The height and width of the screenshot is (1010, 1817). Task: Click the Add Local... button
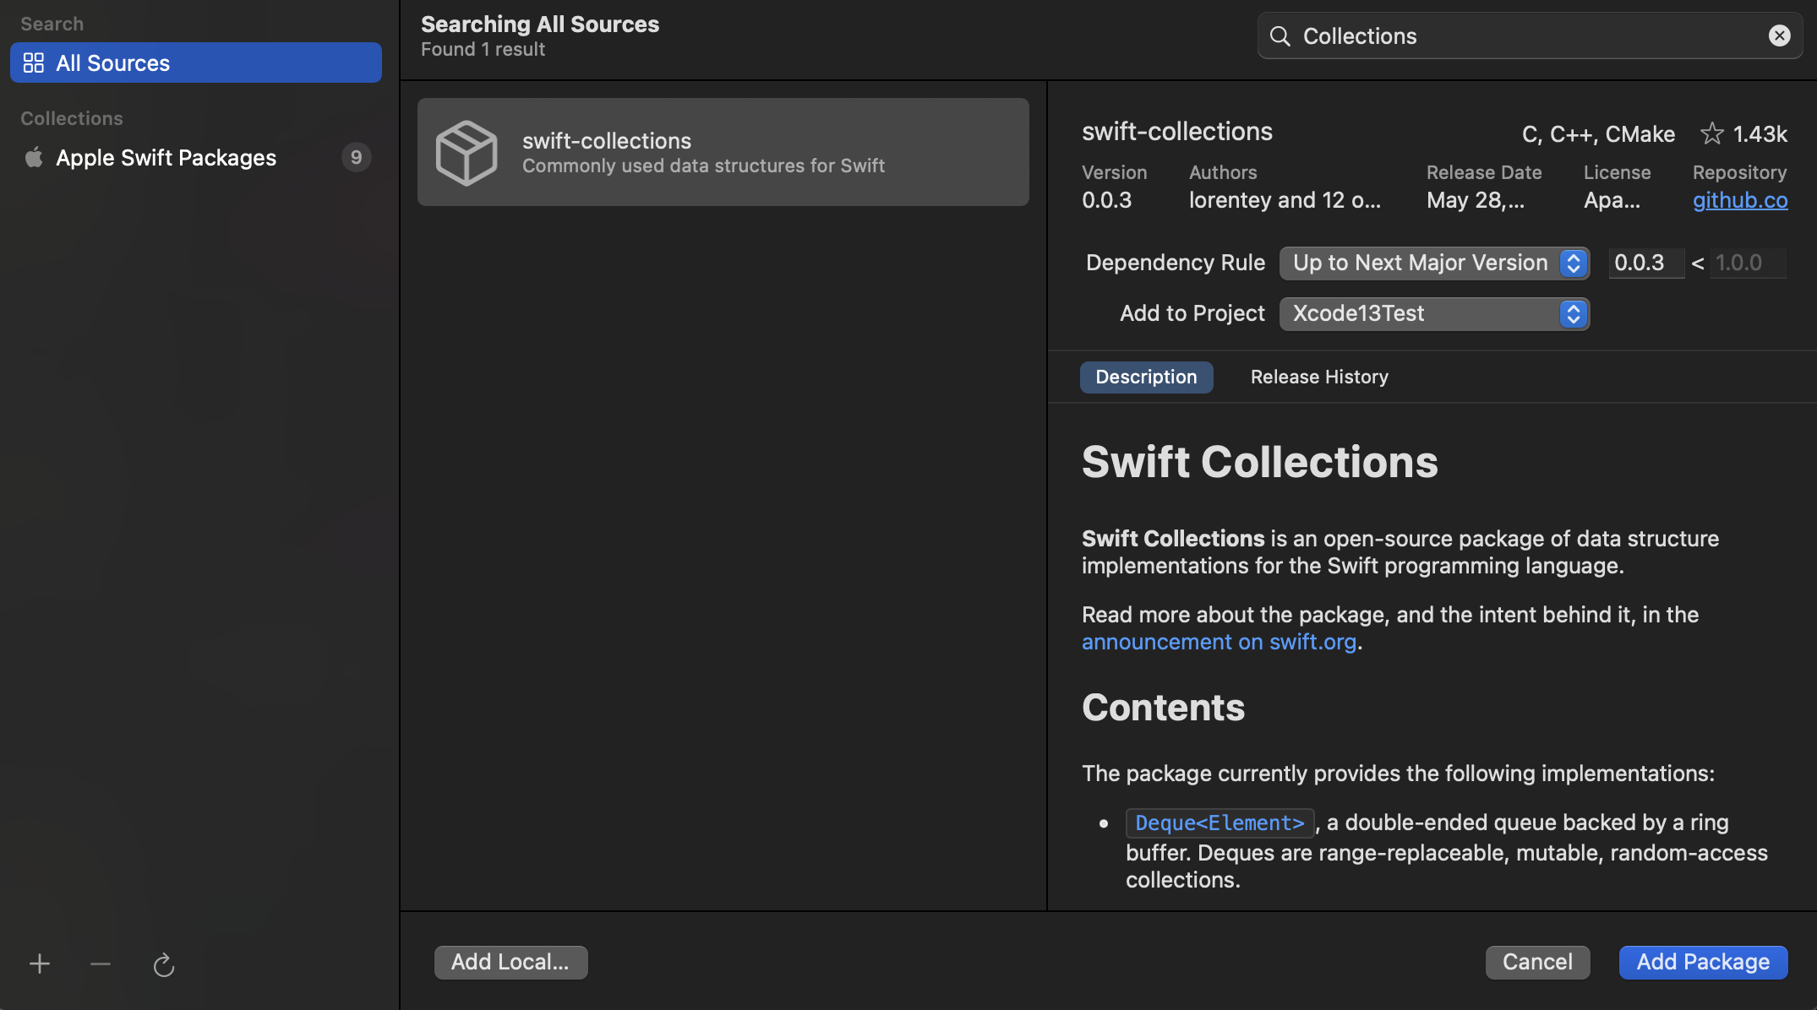tap(510, 962)
